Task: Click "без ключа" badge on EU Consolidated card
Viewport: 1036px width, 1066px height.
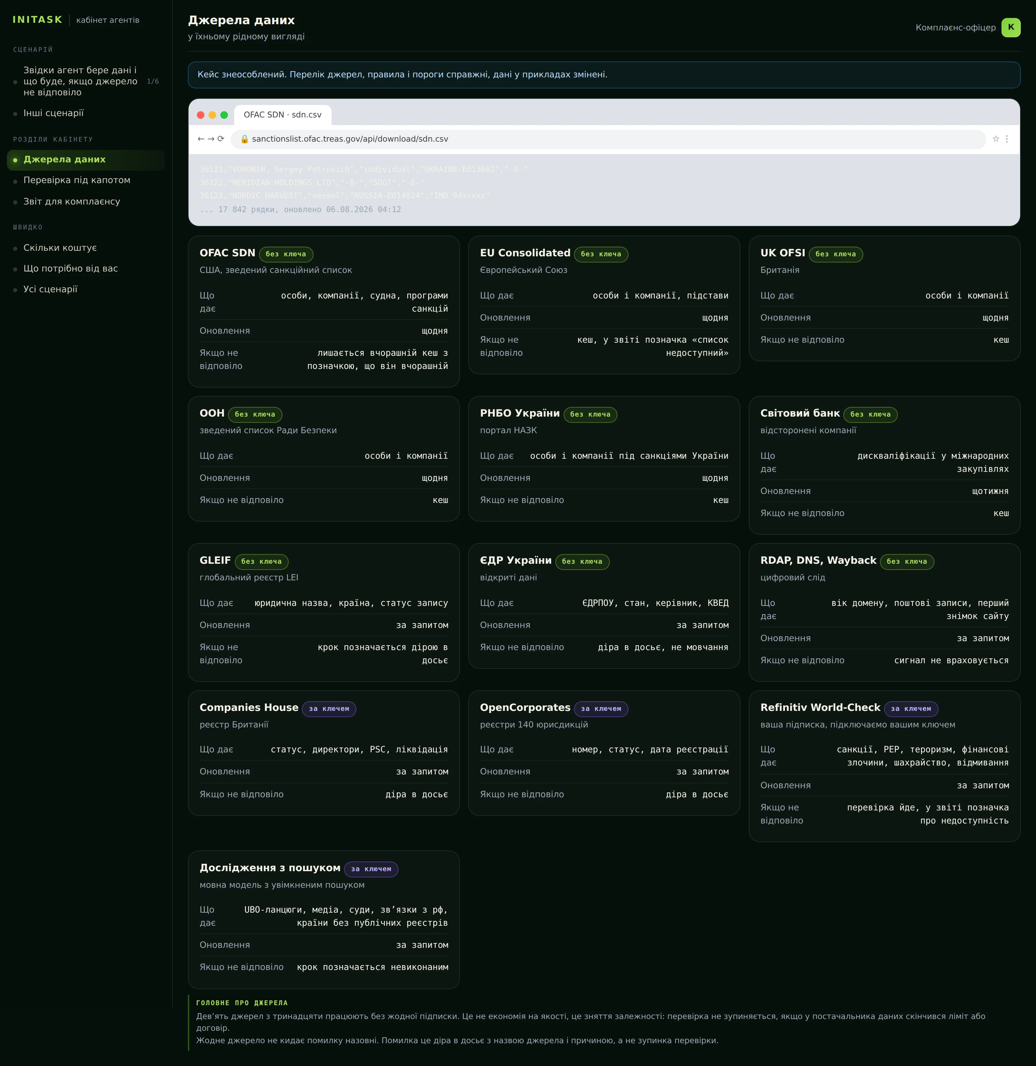Action: [x=601, y=254]
